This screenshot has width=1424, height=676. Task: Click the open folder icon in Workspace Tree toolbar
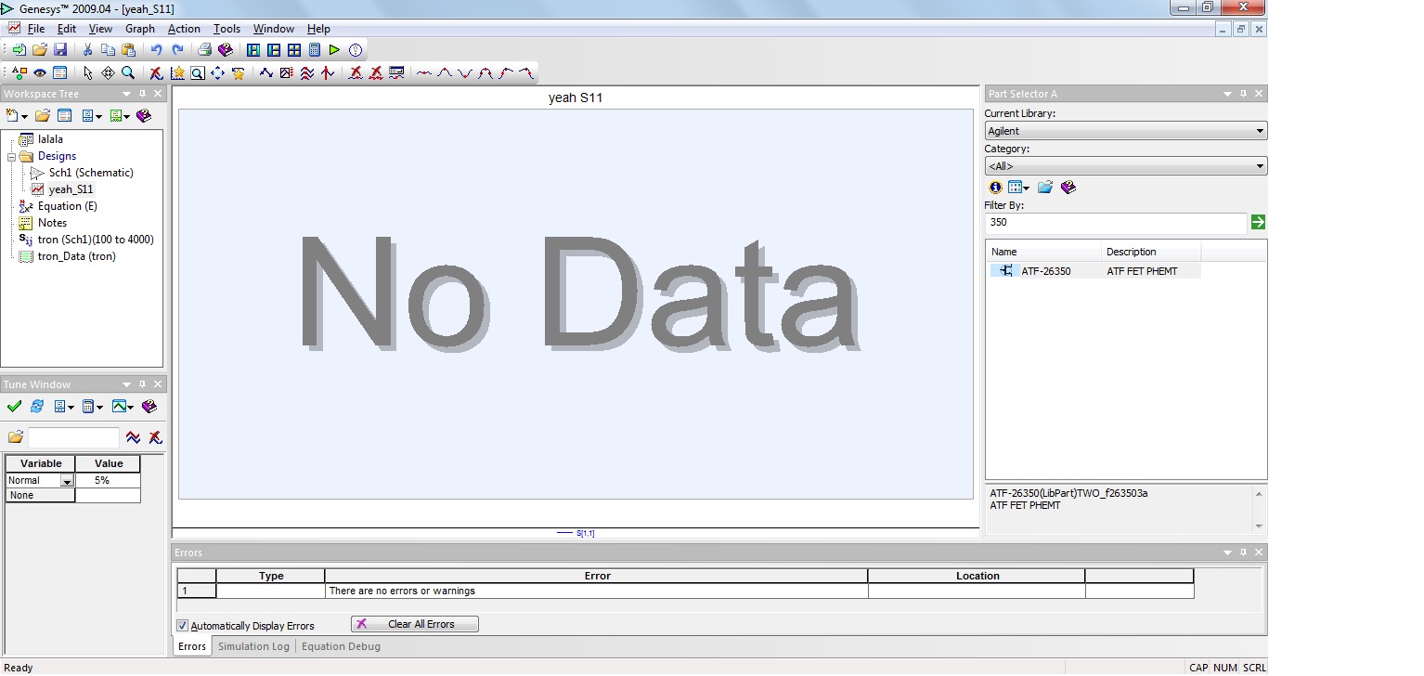[42, 116]
